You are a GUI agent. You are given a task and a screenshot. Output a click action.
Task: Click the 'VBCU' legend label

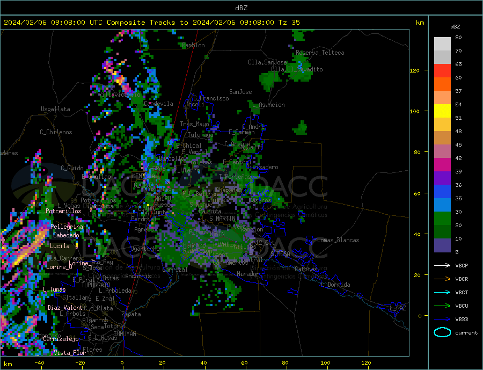(462, 306)
